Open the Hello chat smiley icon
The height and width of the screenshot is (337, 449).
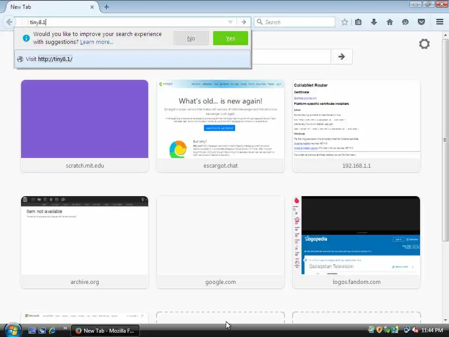(x=405, y=22)
